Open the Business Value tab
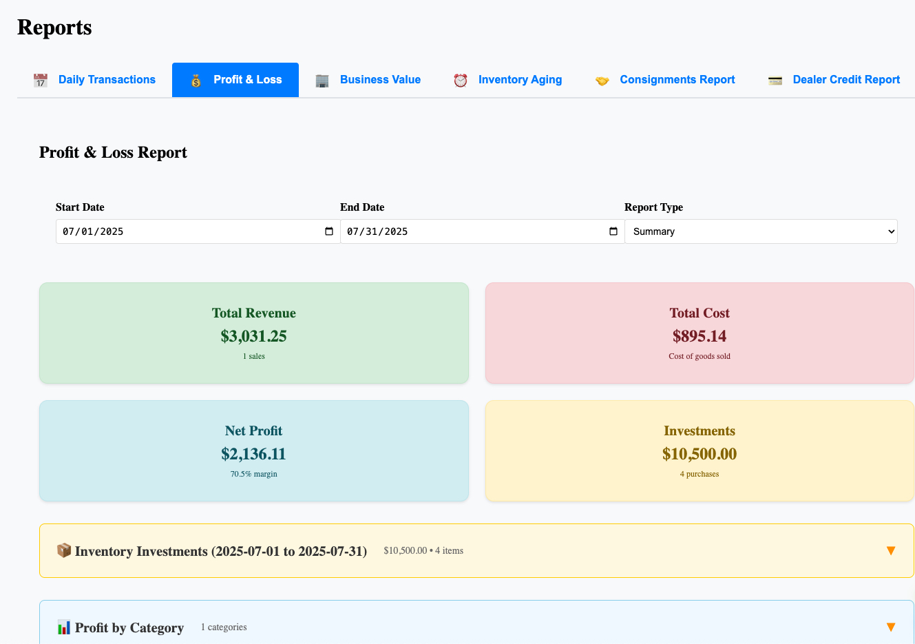Viewport: 915px width, 644px height. [368, 80]
